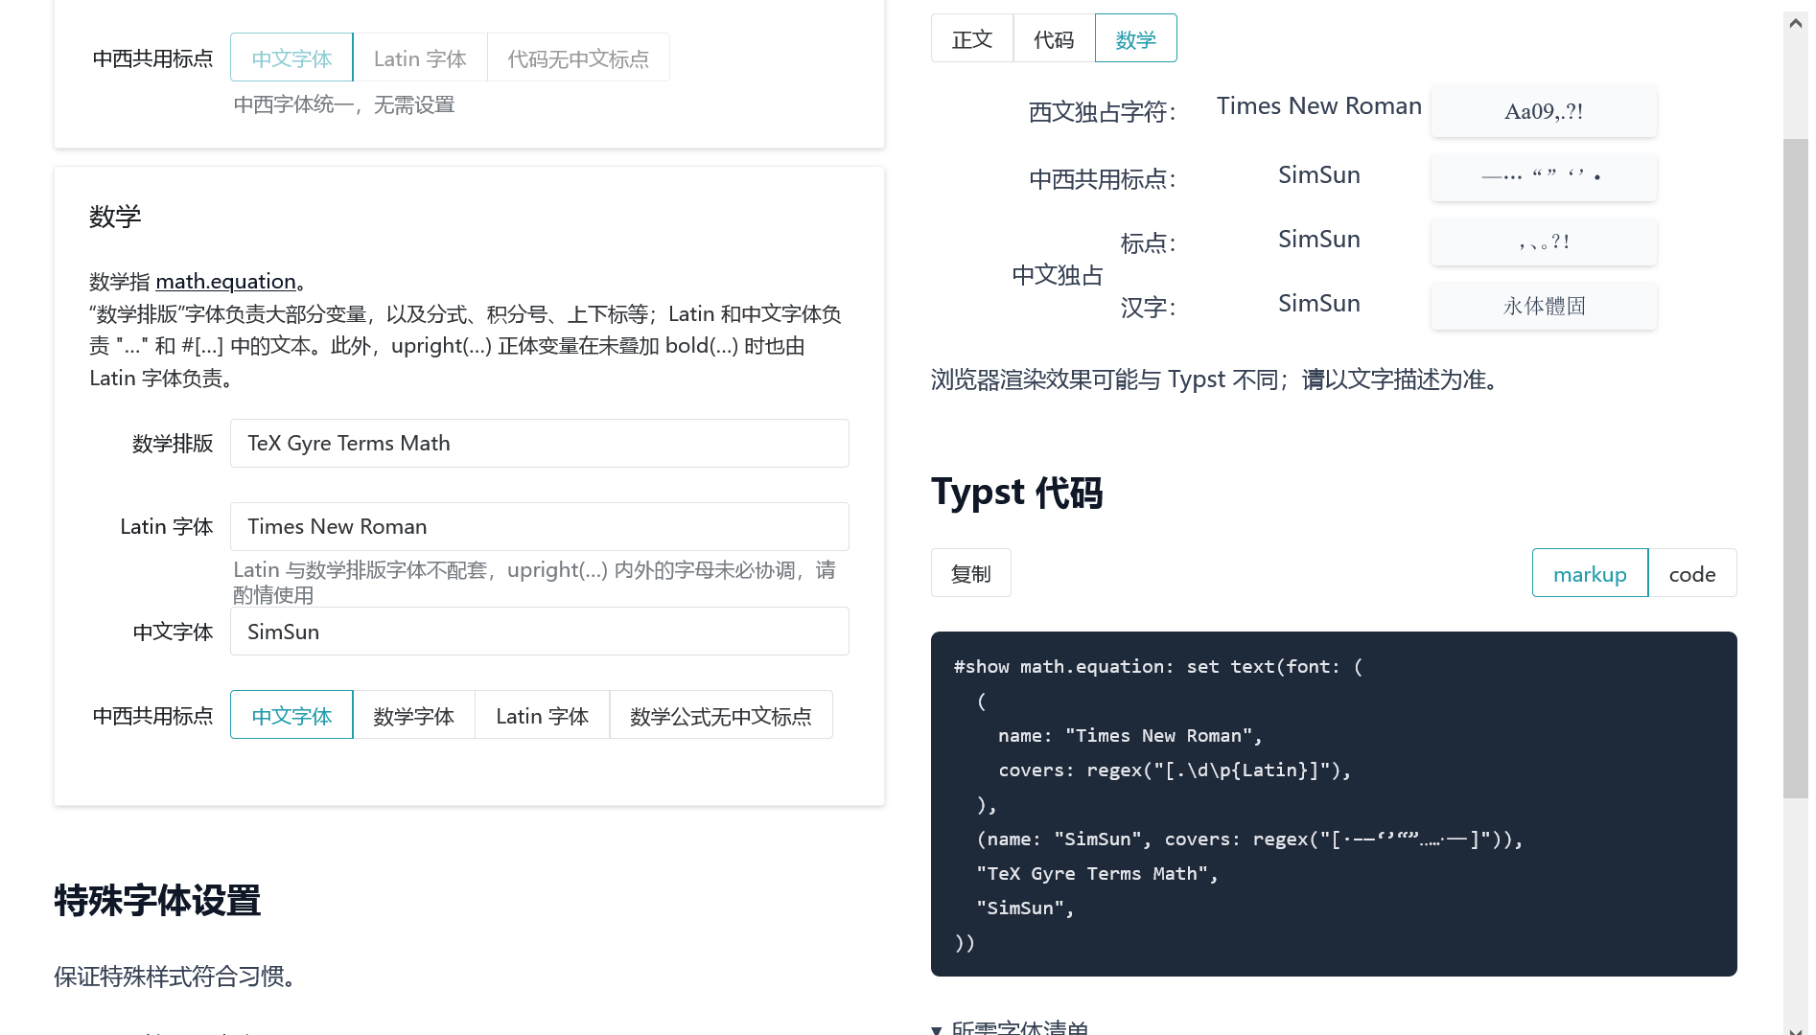Select 中文字体 in math punctuation options
The image size is (1816, 1035).
(291, 716)
